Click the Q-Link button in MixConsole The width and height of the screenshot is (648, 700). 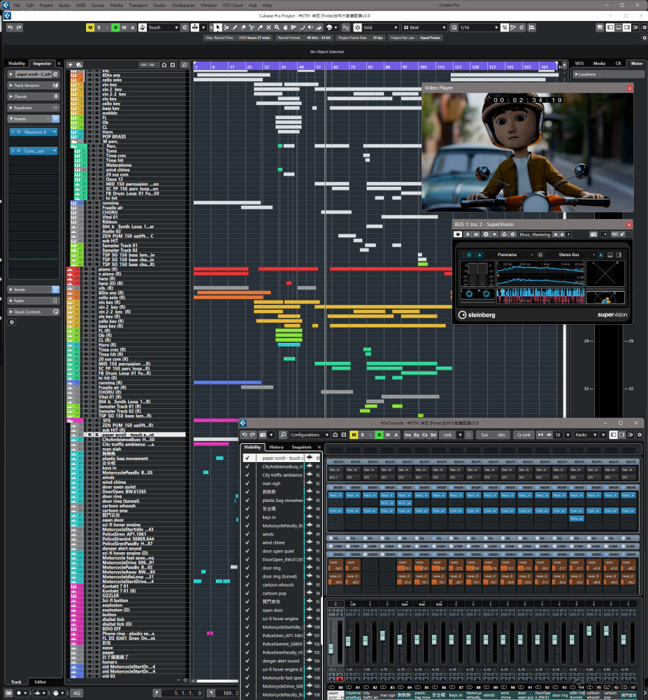click(x=524, y=435)
